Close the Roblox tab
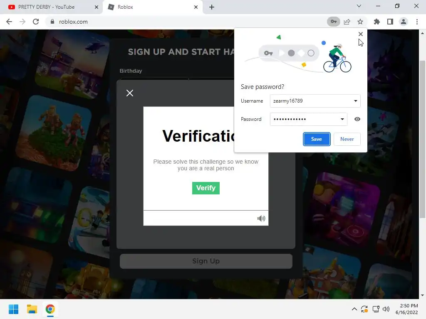Screen dimensions: 426x319 click(x=196, y=7)
